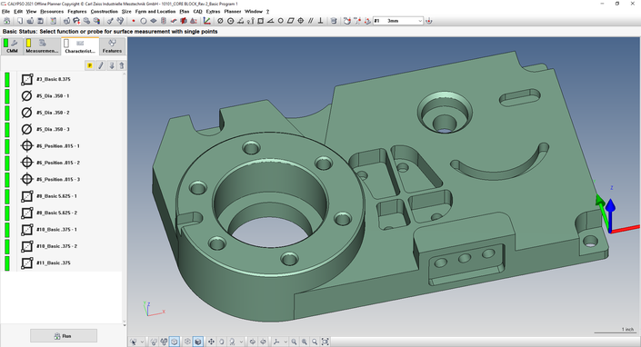
Task: Click the new file icon in toolbar
Action: pyautogui.click(x=20, y=21)
